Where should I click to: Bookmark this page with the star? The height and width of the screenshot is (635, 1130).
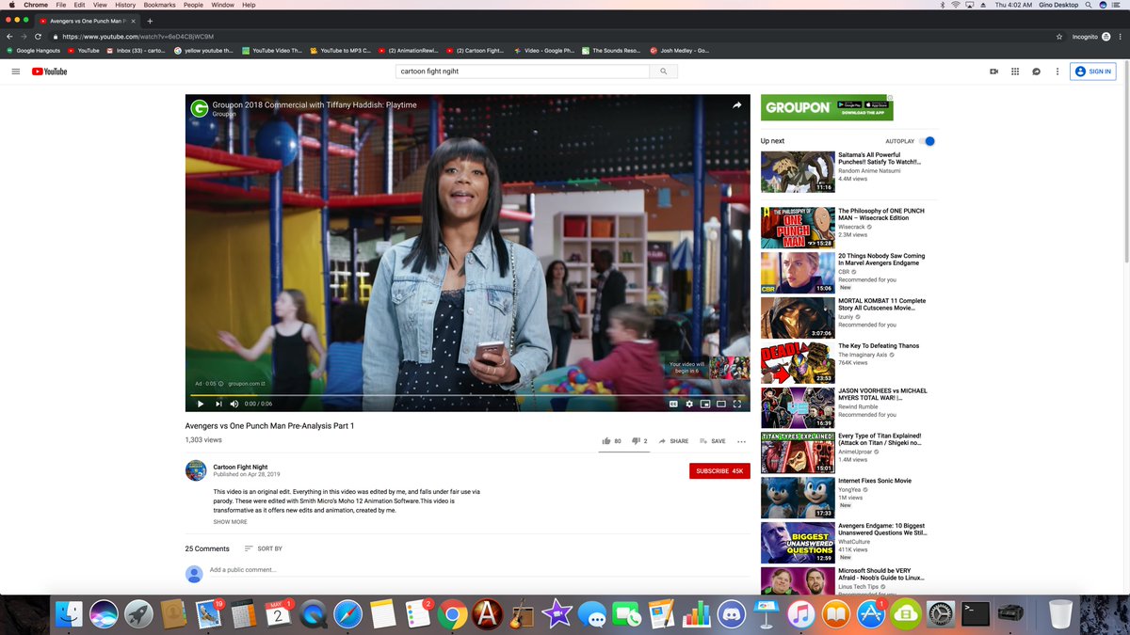pos(1059,37)
